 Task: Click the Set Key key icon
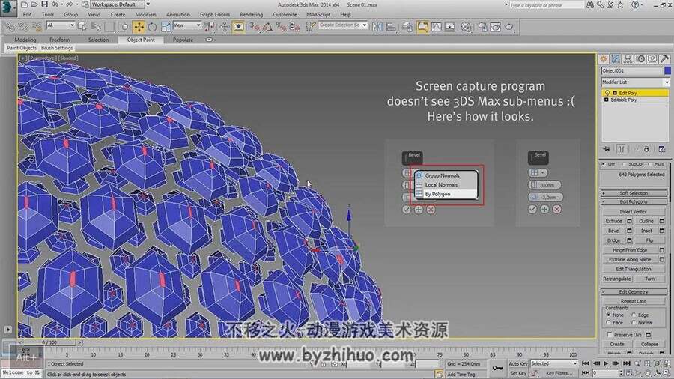[497, 368]
